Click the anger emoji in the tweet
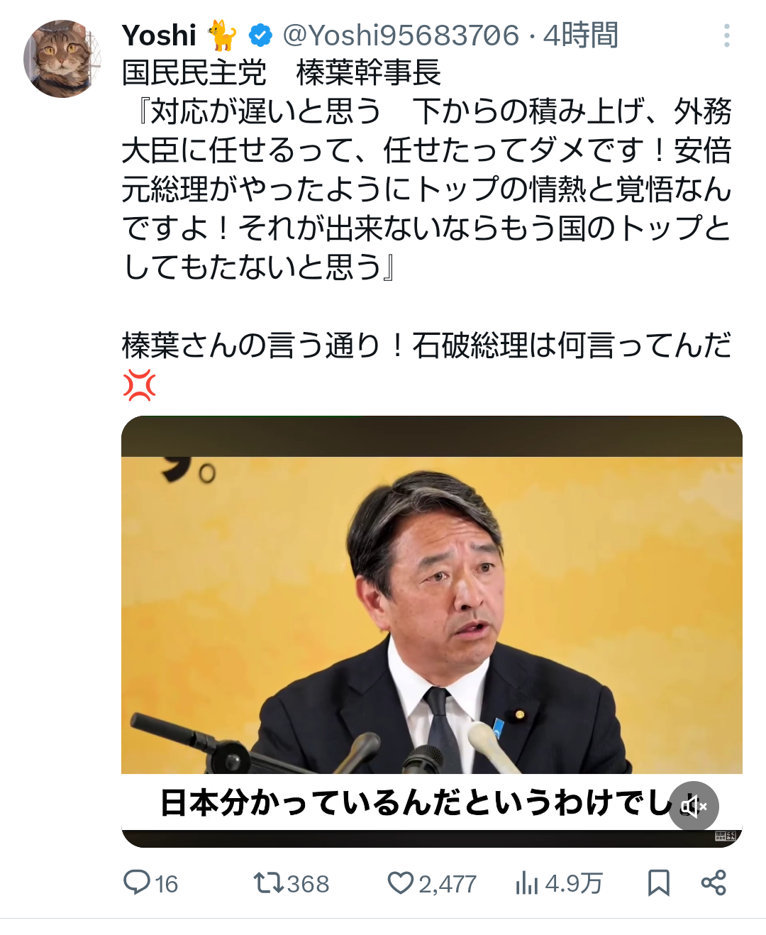Image resolution: width=766 pixels, height=935 pixels. 139,385
